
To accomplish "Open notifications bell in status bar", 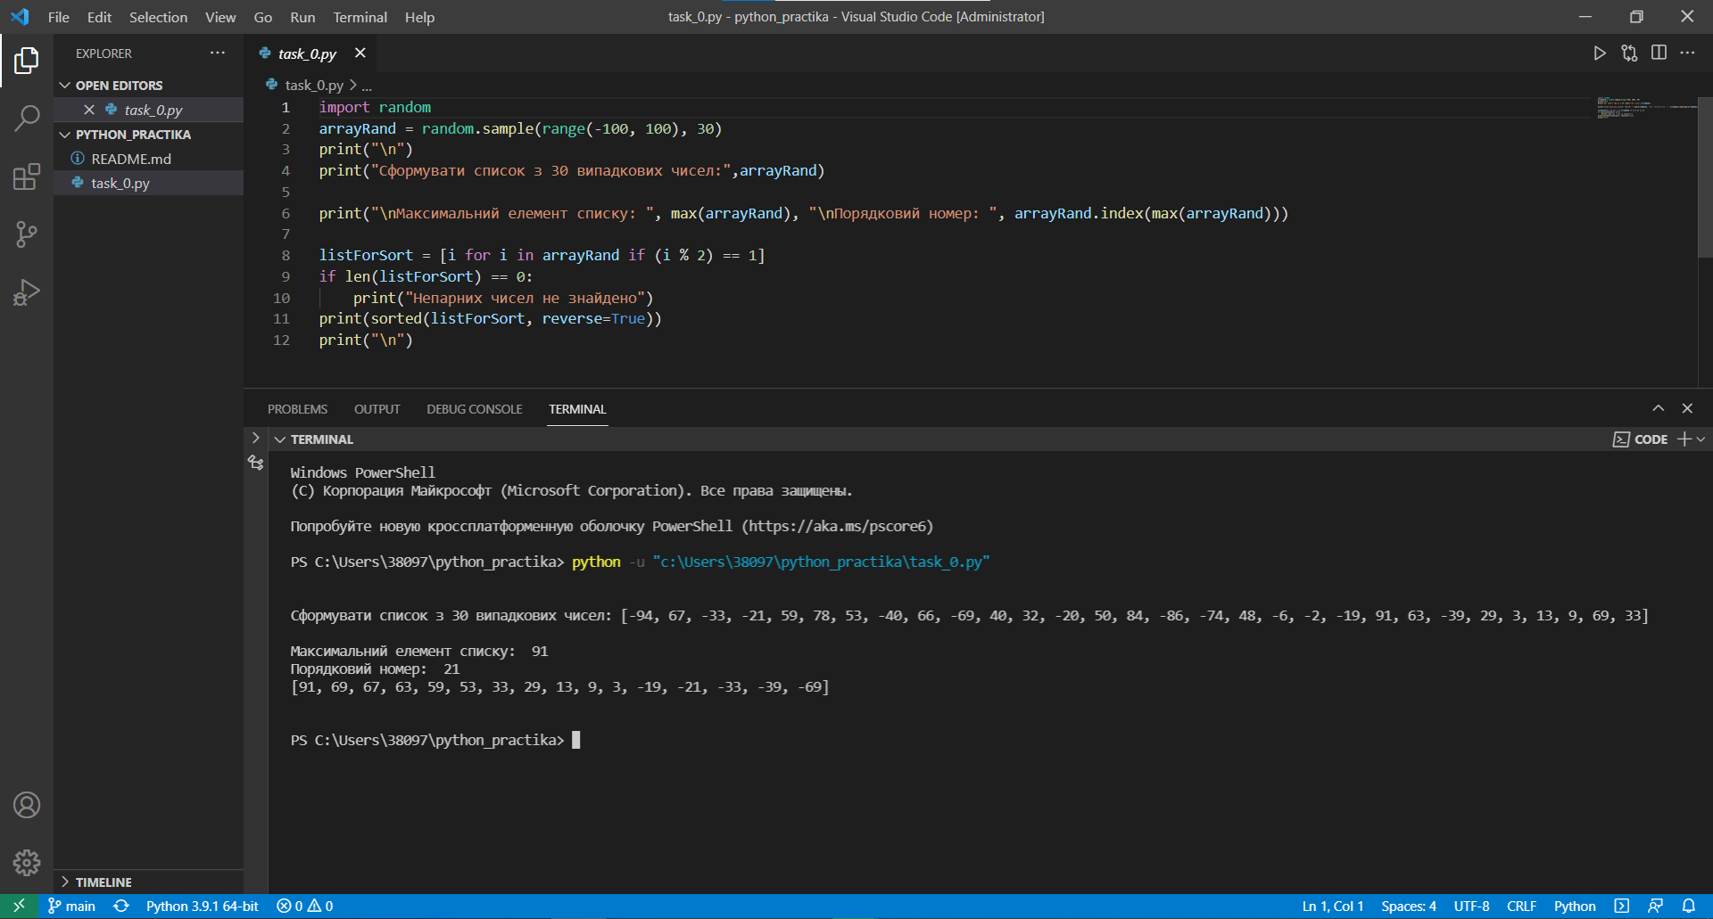I will (1689, 906).
